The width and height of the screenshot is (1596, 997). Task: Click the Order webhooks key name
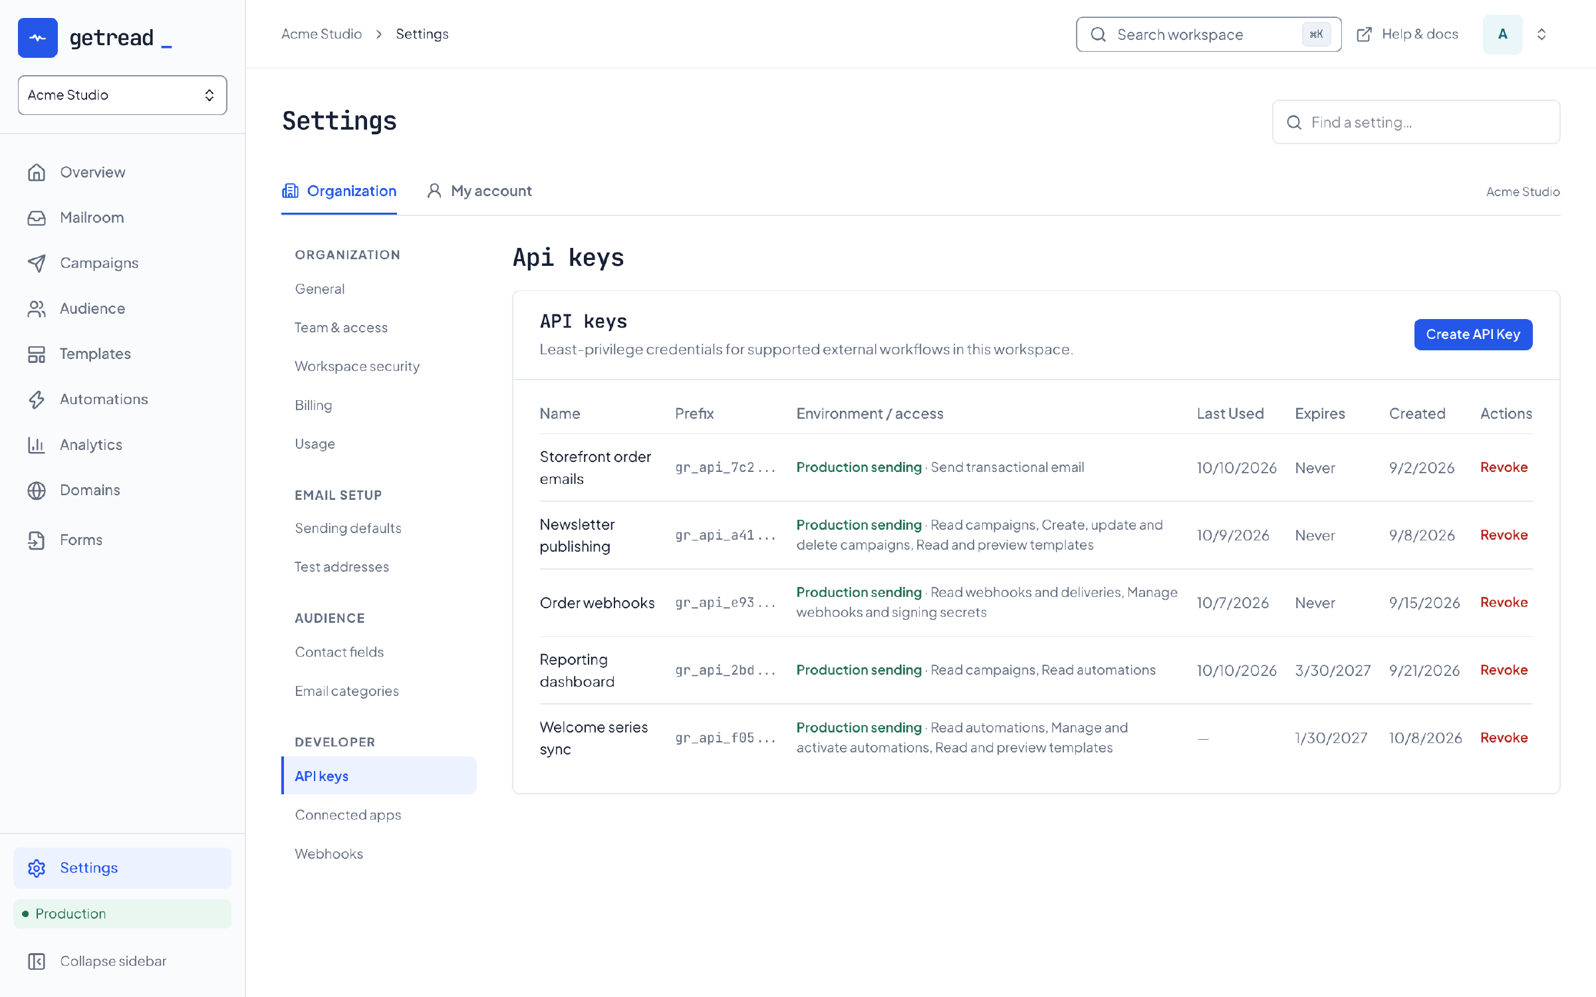(597, 603)
